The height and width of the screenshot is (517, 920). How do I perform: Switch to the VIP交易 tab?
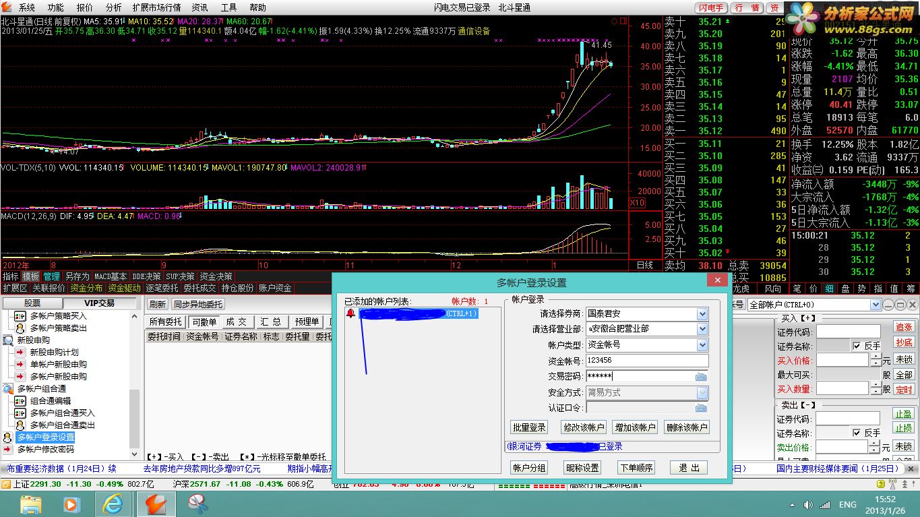pos(99,303)
